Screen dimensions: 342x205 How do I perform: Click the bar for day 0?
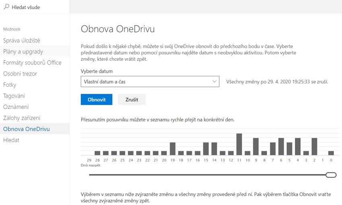331,153
